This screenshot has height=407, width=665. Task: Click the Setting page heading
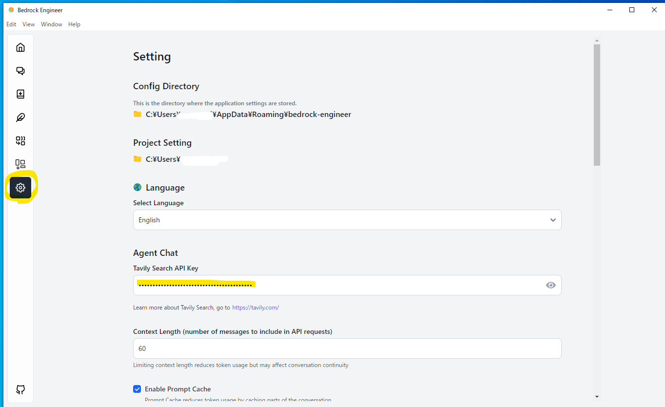point(152,57)
